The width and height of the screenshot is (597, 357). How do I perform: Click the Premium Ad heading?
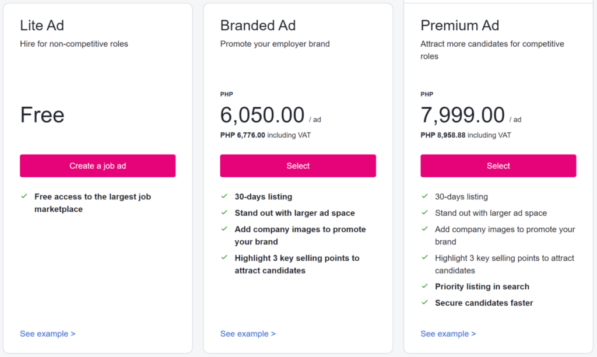coord(459,26)
